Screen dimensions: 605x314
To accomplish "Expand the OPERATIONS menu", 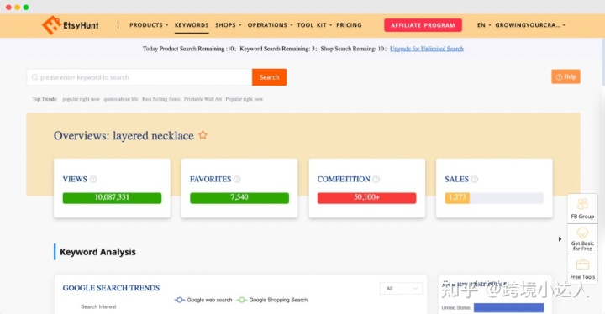I will tap(270, 25).
